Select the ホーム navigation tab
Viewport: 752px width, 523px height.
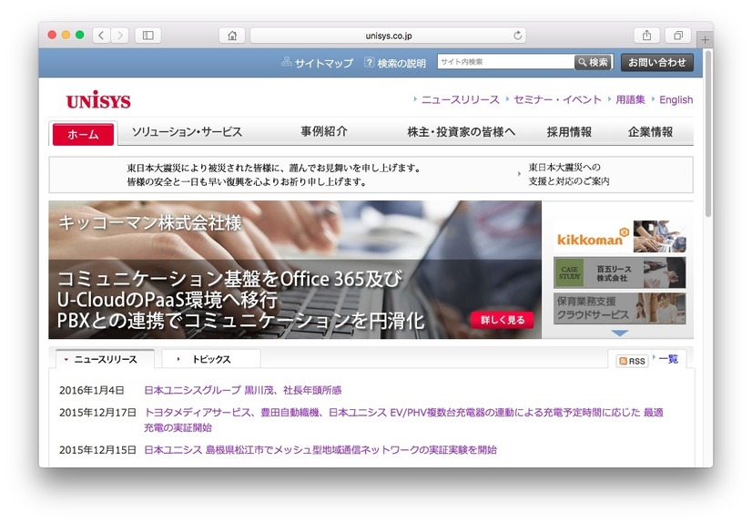point(83,134)
